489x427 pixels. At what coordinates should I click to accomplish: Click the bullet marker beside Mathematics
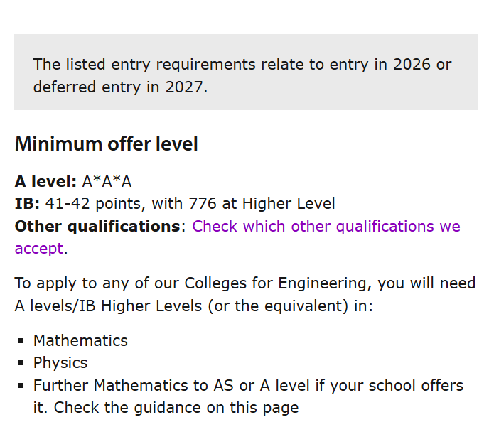[21, 341]
